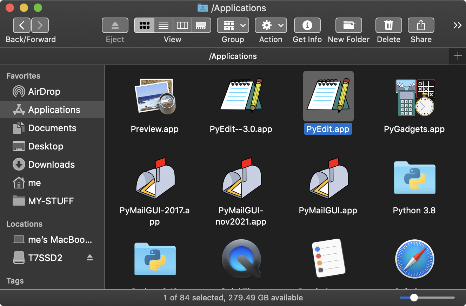The image size is (466, 306).
Task: Create a New Folder from toolbar
Action: click(349, 25)
